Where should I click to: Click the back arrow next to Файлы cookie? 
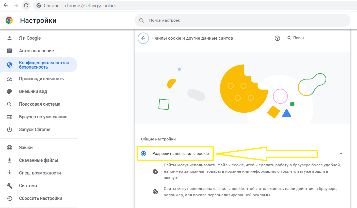[143, 38]
